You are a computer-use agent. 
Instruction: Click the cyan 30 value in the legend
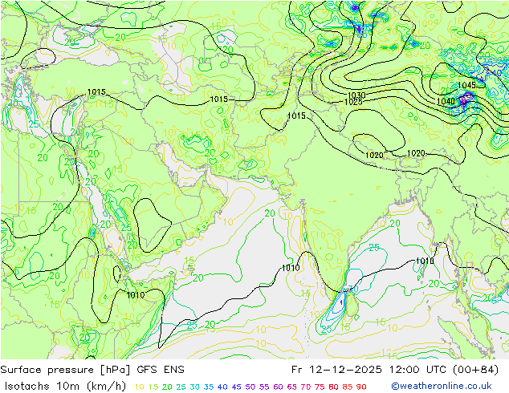click(x=195, y=387)
